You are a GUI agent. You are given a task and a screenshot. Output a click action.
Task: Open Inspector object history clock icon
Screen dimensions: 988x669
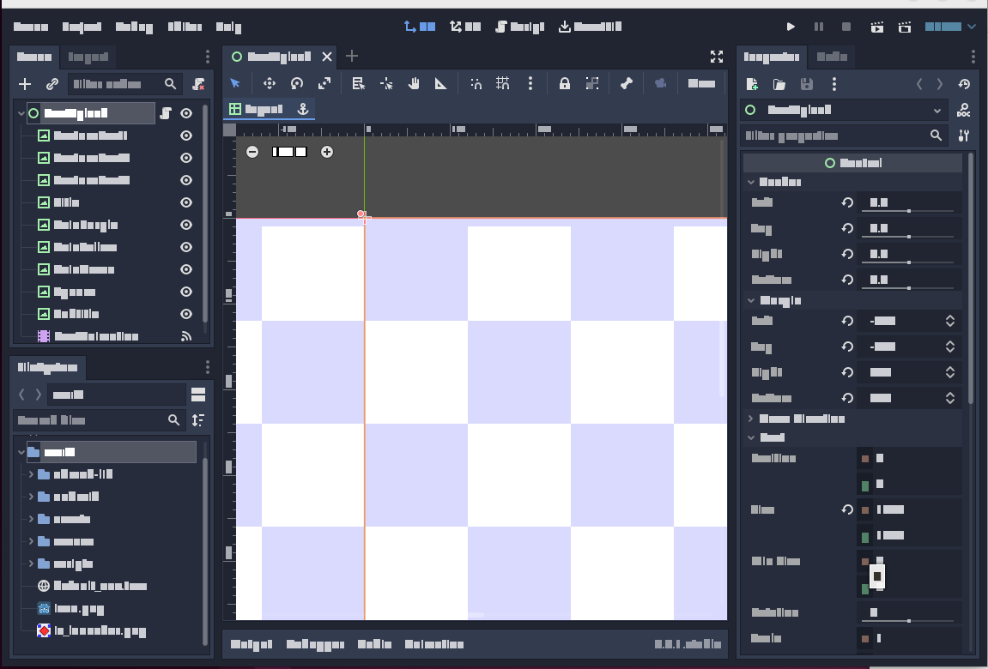(964, 84)
